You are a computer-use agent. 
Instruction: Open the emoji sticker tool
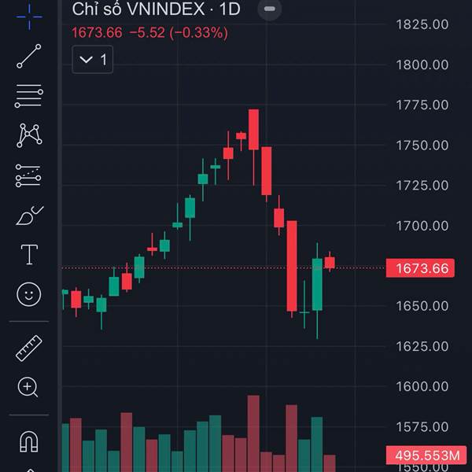coord(29,294)
